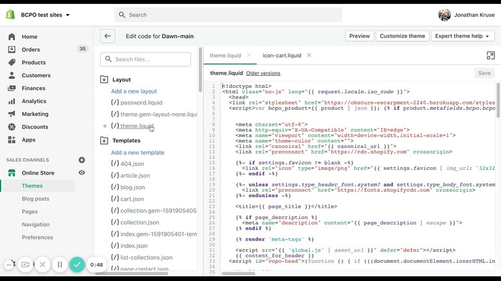Finish recording with the green checkmark

(77, 264)
